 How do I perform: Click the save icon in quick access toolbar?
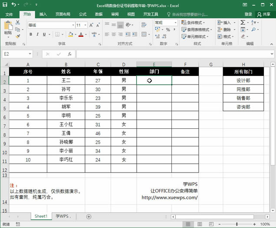point(5,4)
